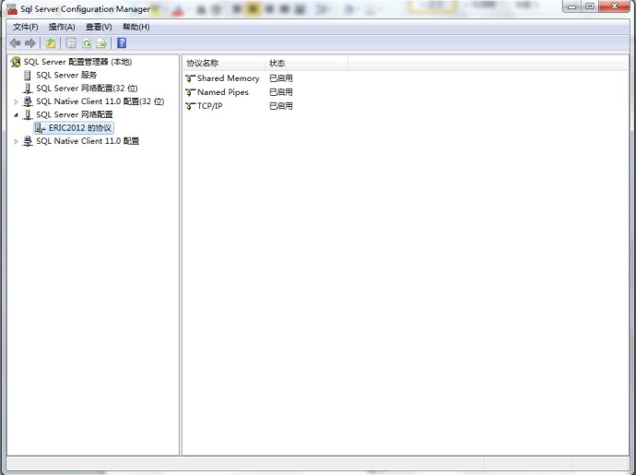This screenshot has height=475, width=636.
Task: Open the 文件(F) menu
Action: (x=26, y=27)
